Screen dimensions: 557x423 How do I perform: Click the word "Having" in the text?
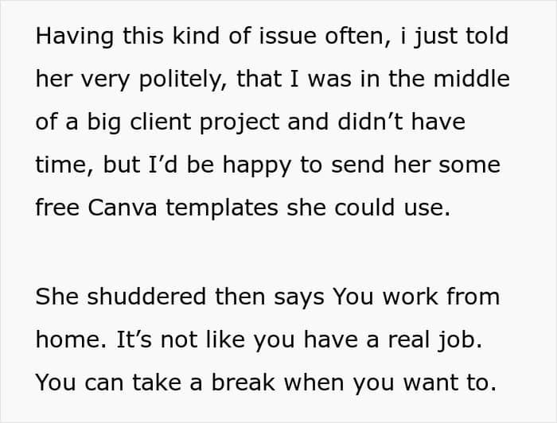pyautogui.click(x=74, y=37)
